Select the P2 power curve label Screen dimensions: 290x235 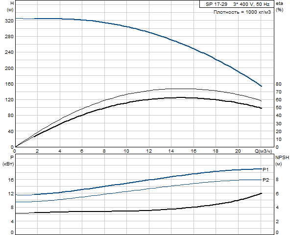click(266, 180)
